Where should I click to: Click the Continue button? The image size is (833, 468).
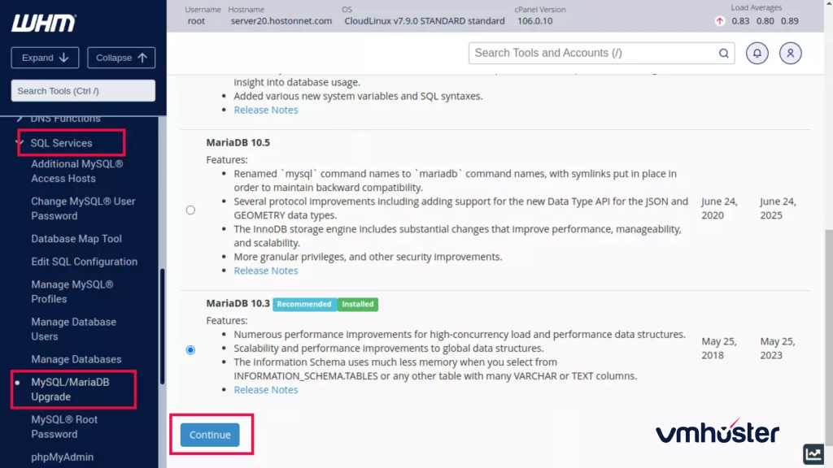point(211,435)
